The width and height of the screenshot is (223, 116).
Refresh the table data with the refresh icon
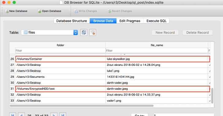tap(84, 32)
